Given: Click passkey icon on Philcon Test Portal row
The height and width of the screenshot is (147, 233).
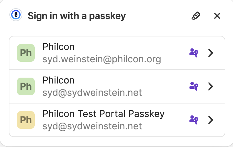Looking at the screenshot, I should tap(193, 120).
